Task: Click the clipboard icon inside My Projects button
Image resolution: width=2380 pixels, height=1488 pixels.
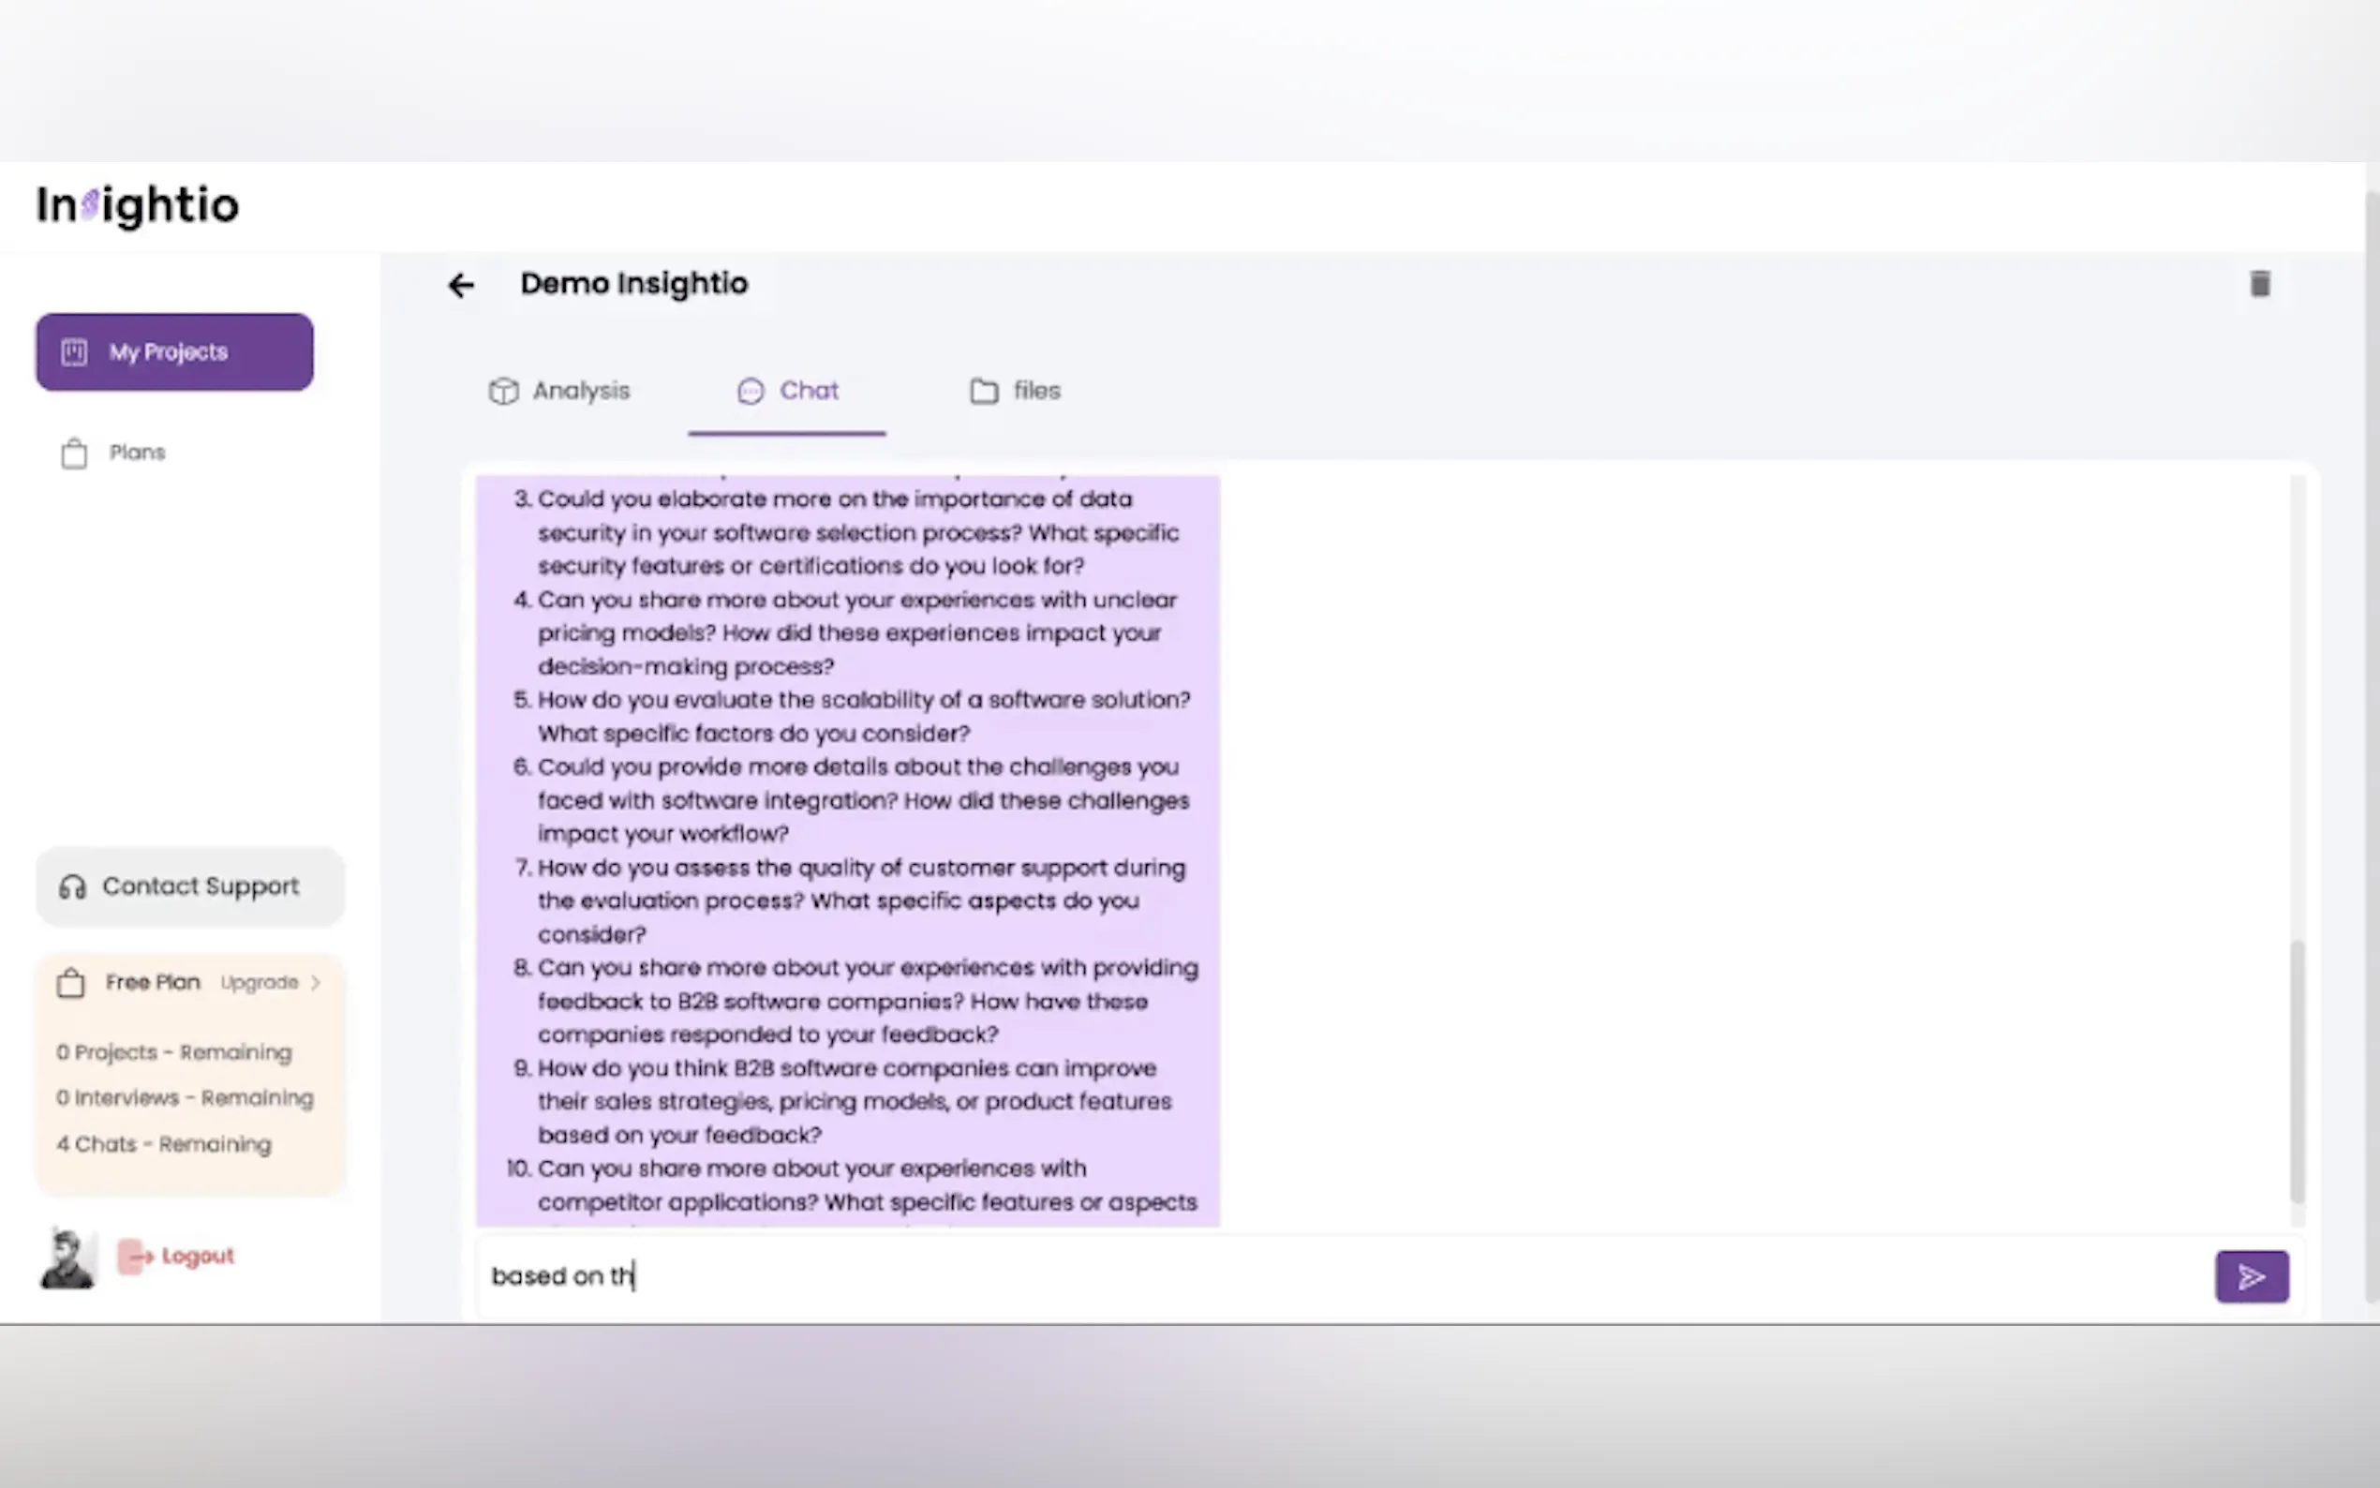Action: [75, 351]
